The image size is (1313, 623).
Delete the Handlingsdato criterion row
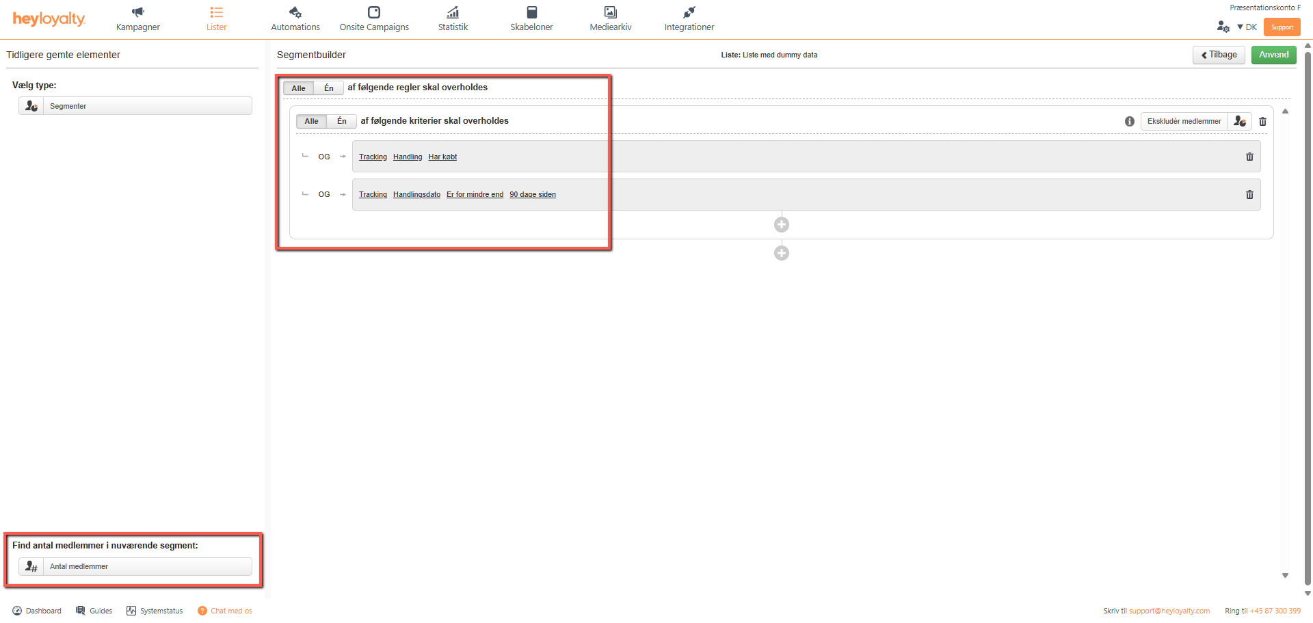[1249, 195]
